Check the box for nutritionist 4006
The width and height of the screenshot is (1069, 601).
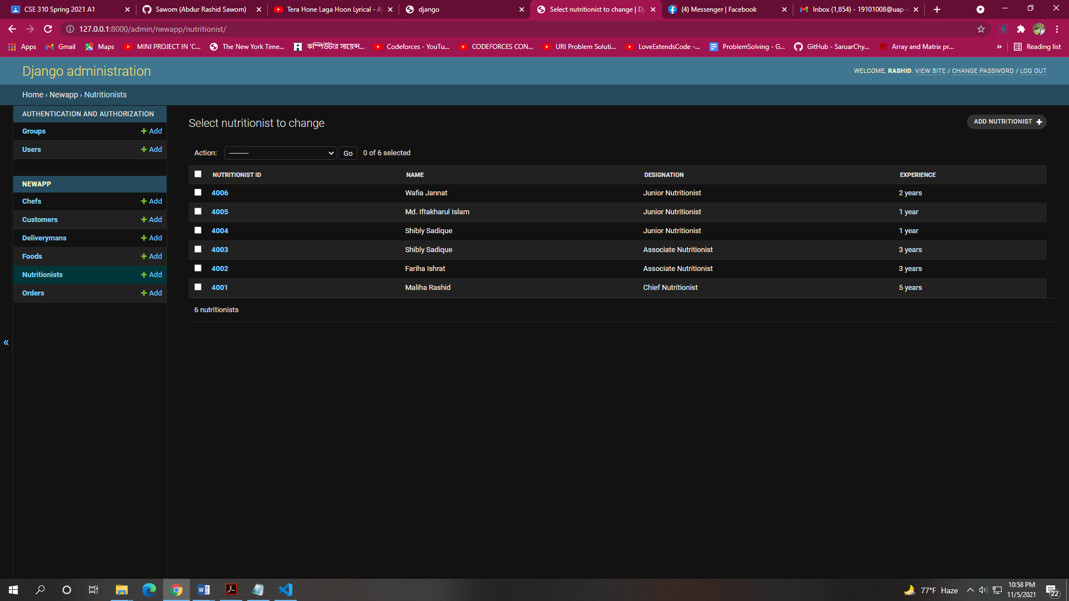pyautogui.click(x=198, y=193)
